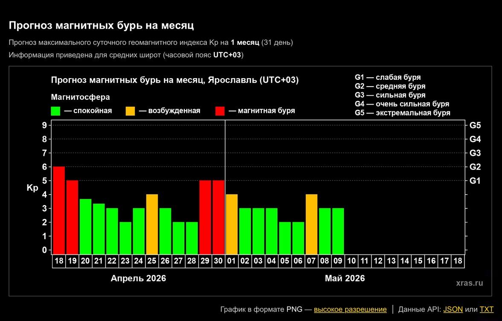Click the G1 storm level axis label
Image resolution: width=502 pixels, height=321 pixels.
tap(475, 181)
